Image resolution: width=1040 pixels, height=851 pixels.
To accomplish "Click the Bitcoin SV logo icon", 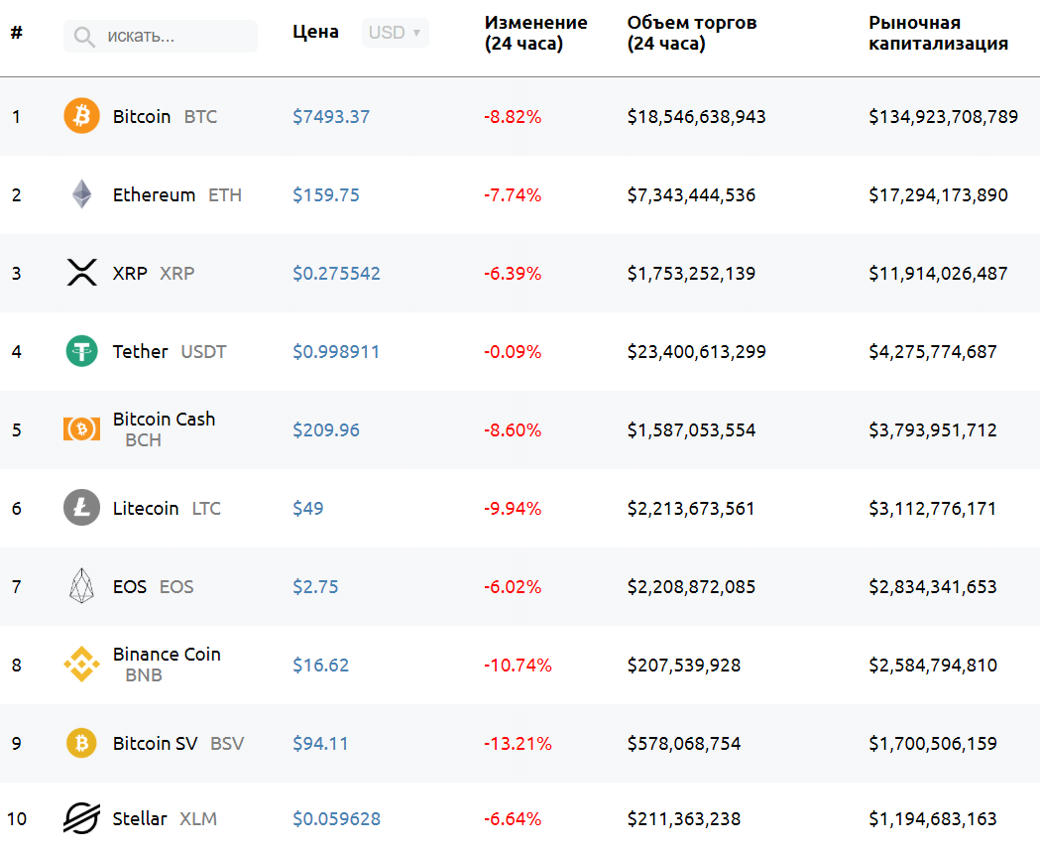I will [x=81, y=743].
